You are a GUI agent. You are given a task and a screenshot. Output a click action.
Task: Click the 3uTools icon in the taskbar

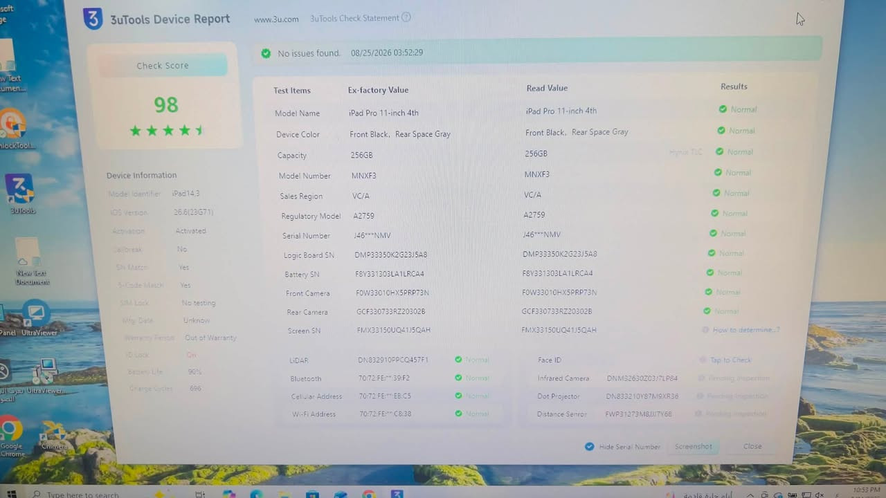pos(397,494)
